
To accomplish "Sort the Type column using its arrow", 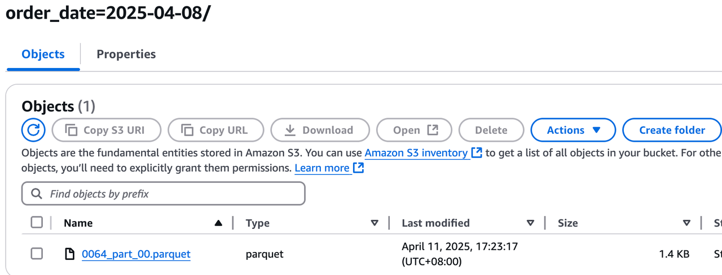I will point(375,223).
